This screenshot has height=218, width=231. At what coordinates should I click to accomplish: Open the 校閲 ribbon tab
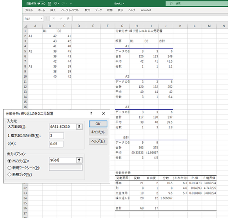[x=110, y=10]
